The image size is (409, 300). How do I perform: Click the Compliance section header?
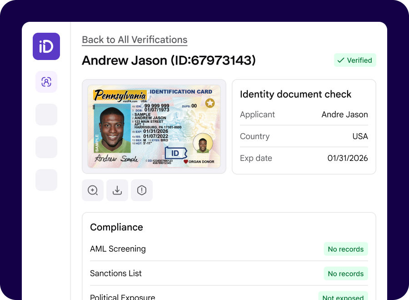coord(116,227)
